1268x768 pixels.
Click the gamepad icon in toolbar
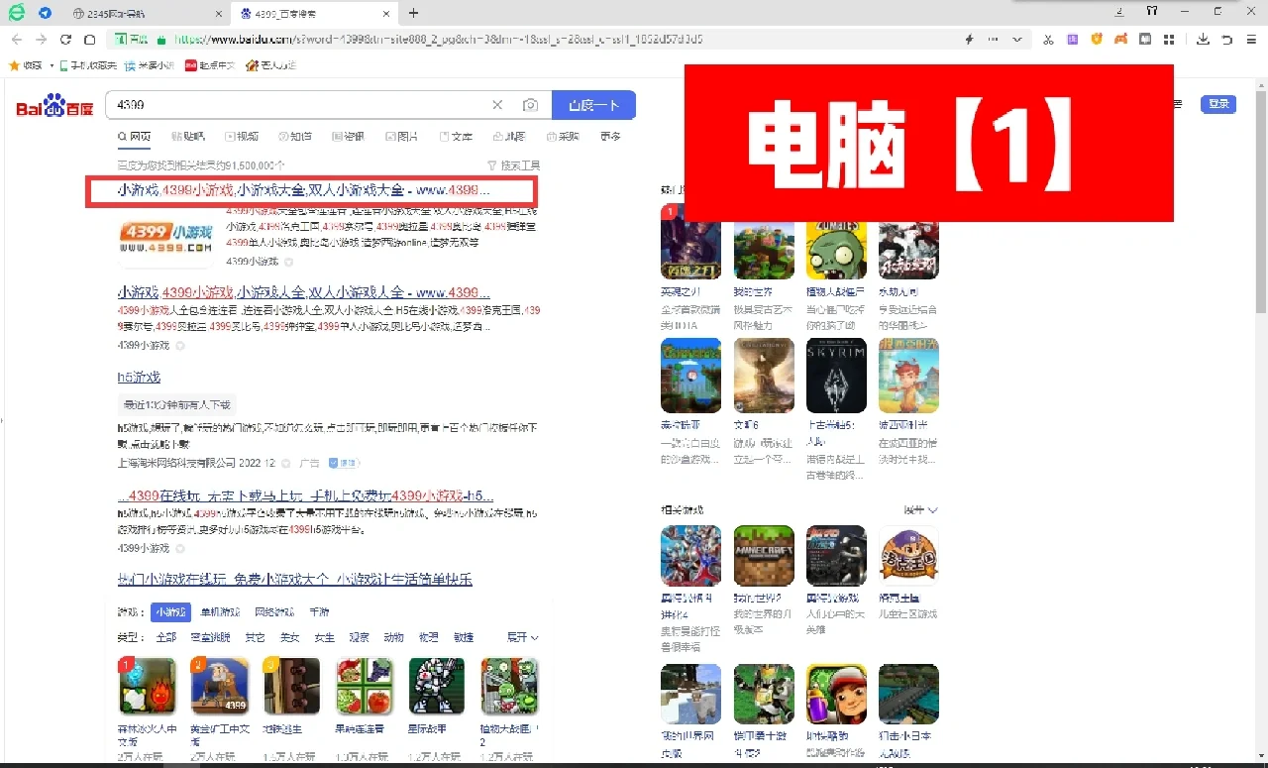coord(1120,40)
